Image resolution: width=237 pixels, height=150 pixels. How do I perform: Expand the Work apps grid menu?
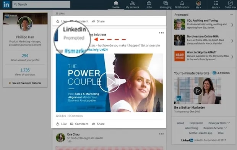216,5
